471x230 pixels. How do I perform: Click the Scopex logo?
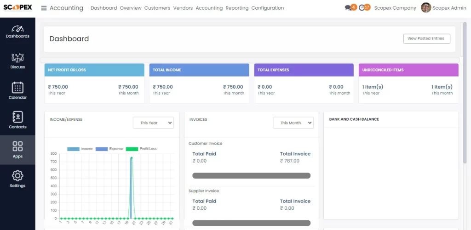(18, 7)
